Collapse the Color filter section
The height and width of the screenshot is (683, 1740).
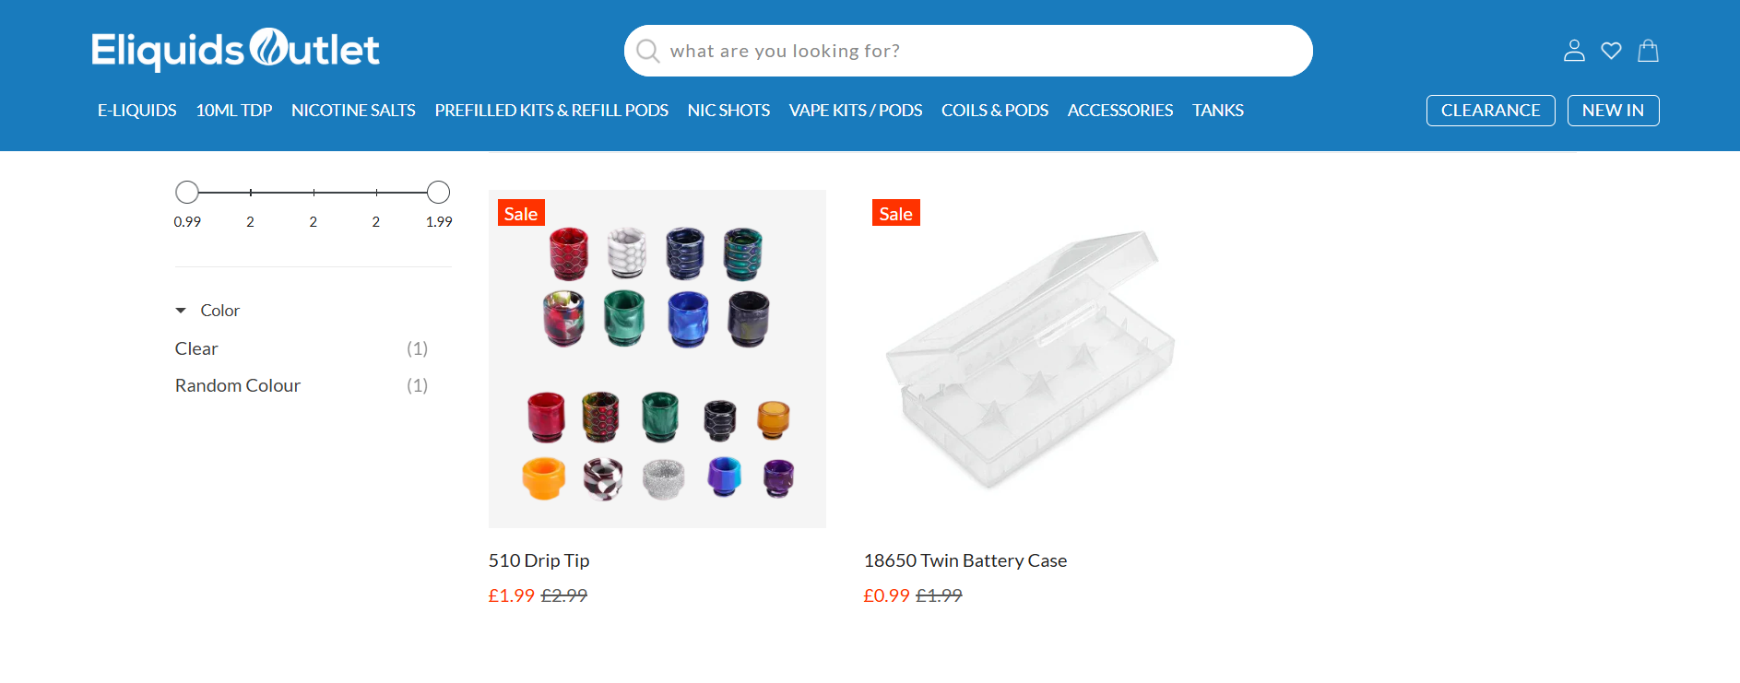coord(182,311)
